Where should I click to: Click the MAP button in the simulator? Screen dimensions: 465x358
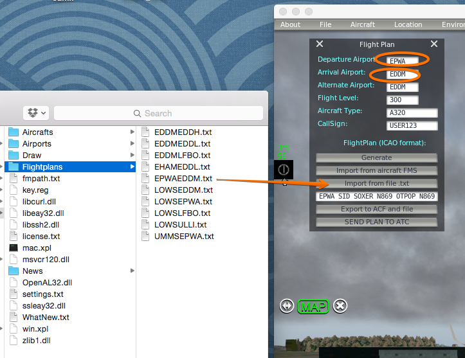click(313, 307)
